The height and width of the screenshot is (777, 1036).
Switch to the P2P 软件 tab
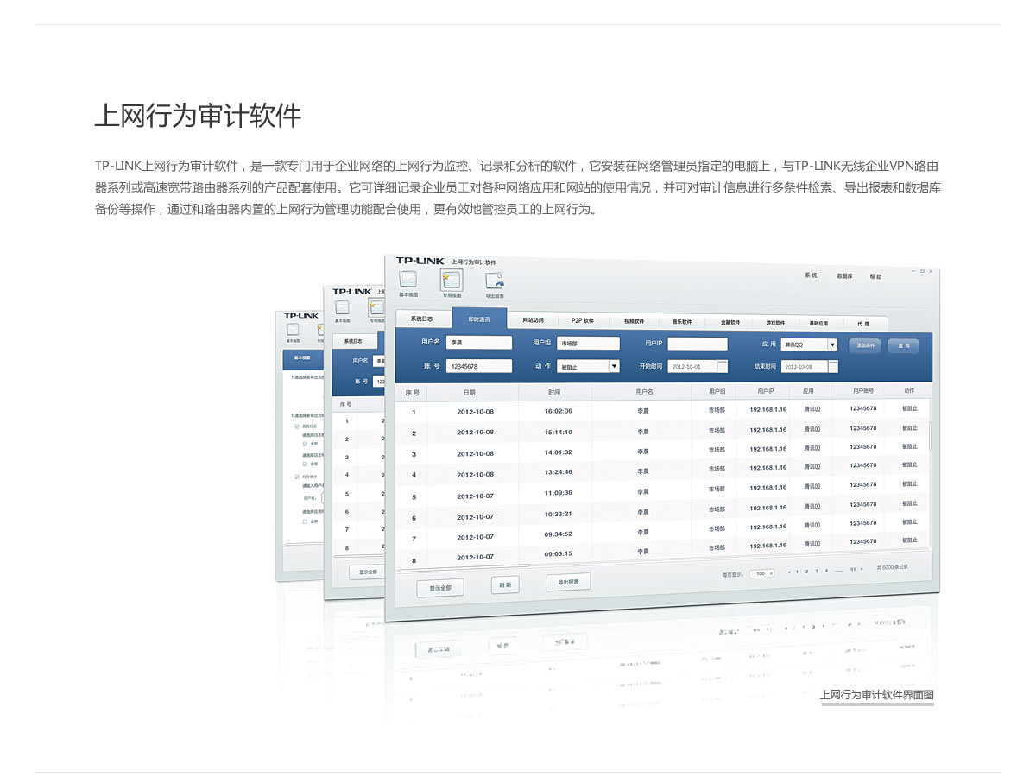tap(583, 320)
